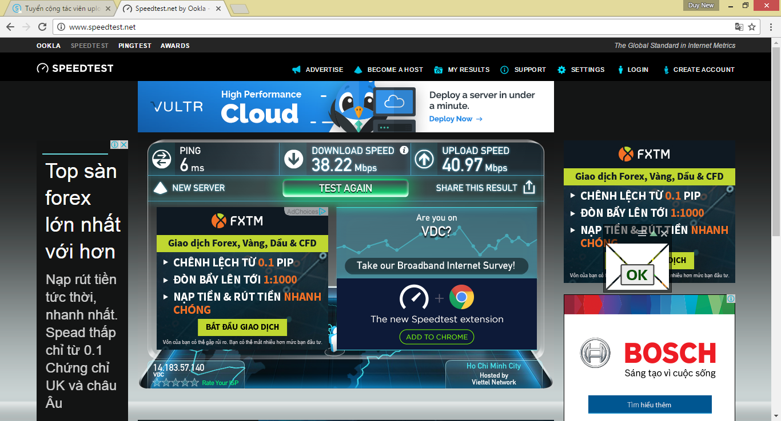This screenshot has height=421, width=781.
Task: Click the 'Are you on VDC?' text
Action: pos(436,225)
